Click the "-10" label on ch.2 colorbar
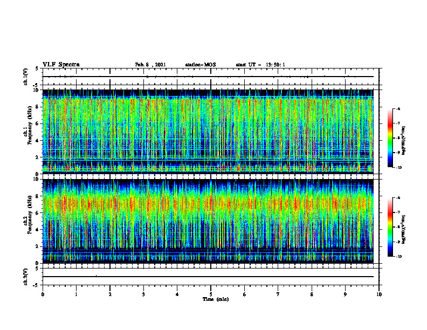This screenshot has height=330, width=427. (399, 257)
